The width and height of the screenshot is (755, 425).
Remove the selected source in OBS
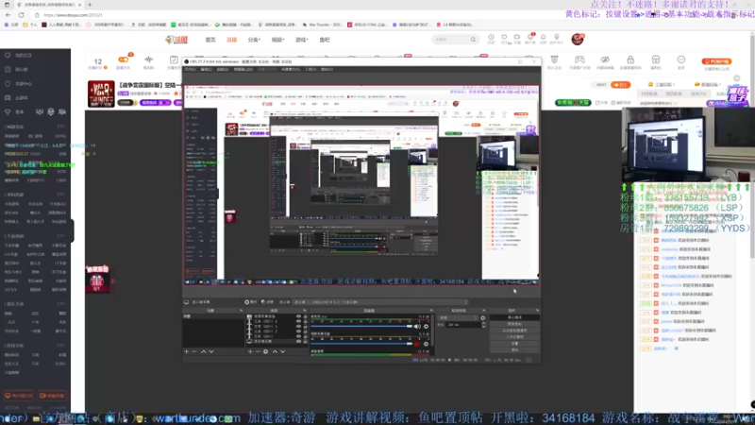coord(258,351)
